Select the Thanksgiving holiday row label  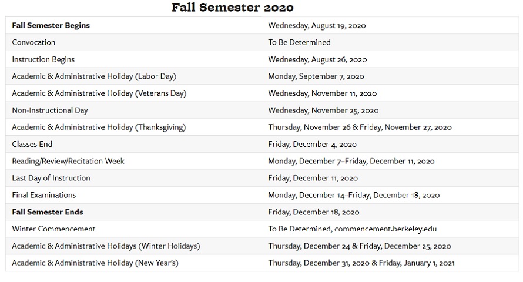tap(99, 127)
